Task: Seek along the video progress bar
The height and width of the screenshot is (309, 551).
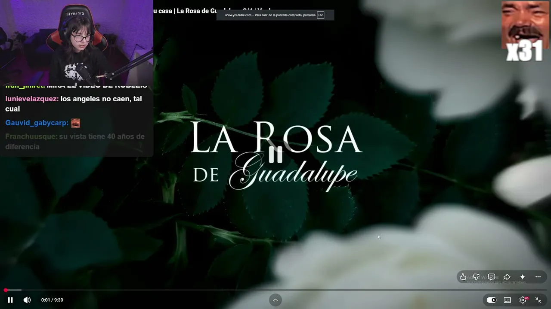Action: [275, 291]
